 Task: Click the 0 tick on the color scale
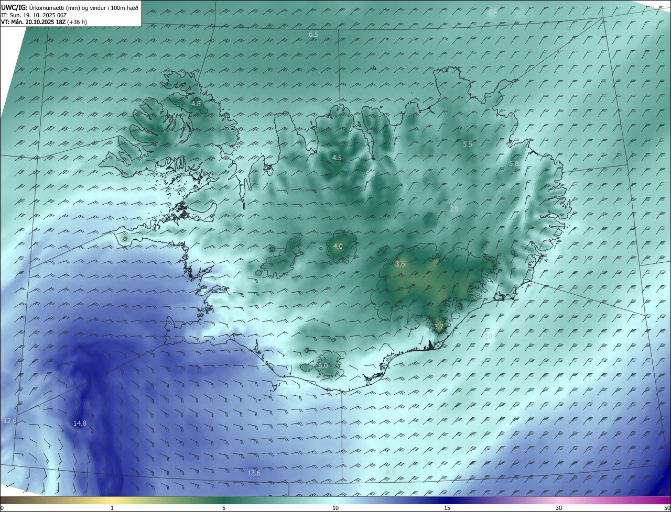(x=2, y=508)
